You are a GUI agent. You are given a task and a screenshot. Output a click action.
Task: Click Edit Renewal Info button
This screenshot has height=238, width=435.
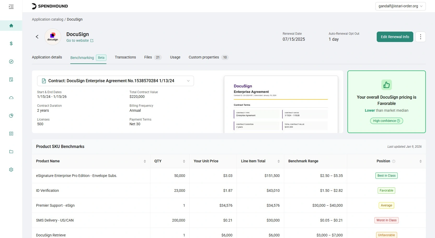(395, 37)
